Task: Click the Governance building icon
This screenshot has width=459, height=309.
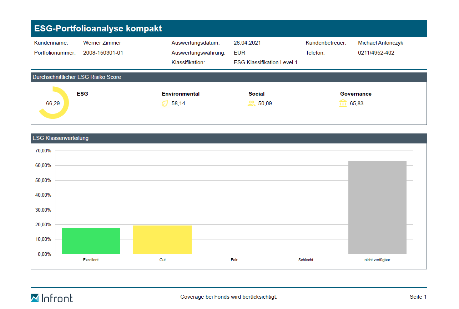Action: coord(343,103)
